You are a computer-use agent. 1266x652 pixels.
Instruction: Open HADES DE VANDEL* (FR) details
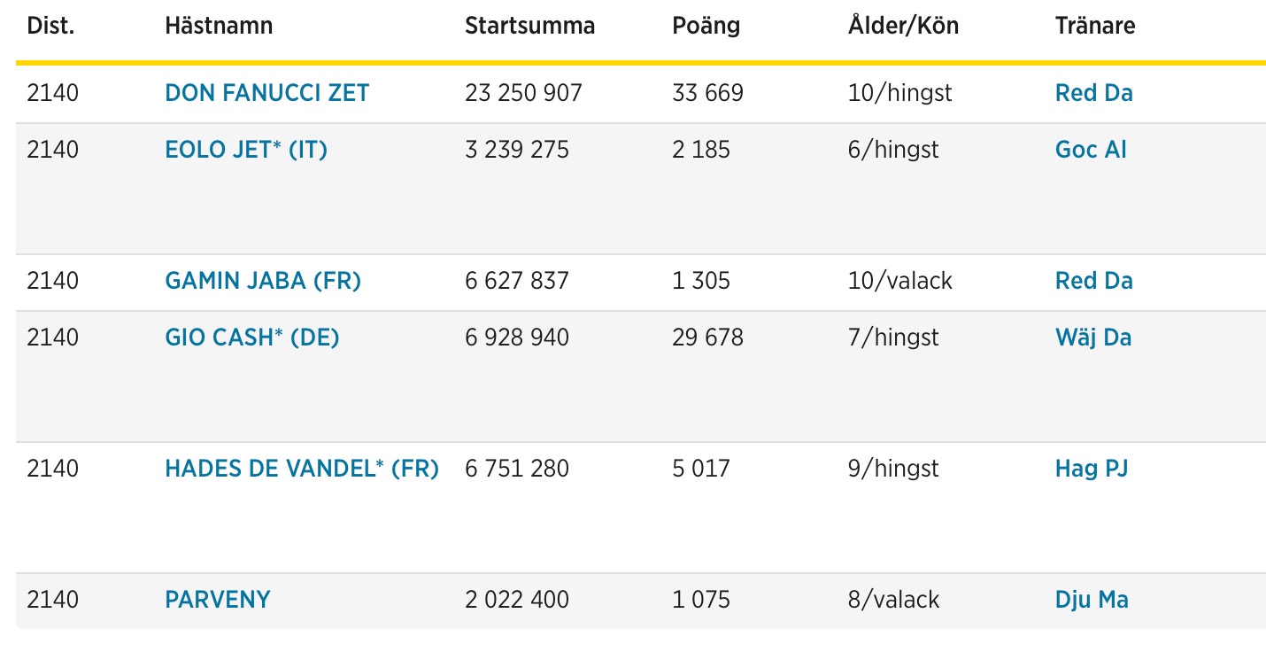point(302,469)
